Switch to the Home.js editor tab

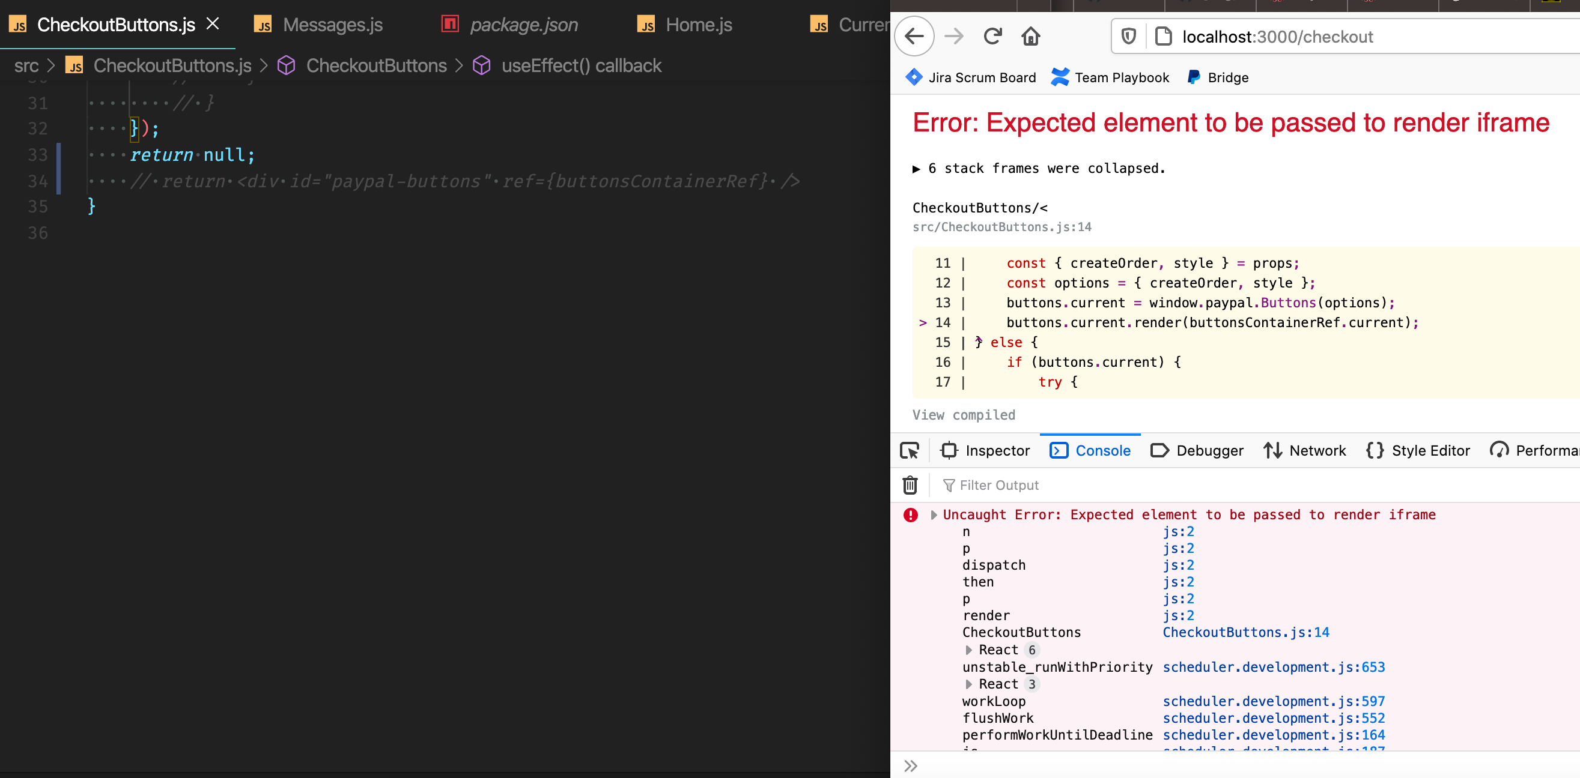click(x=684, y=25)
